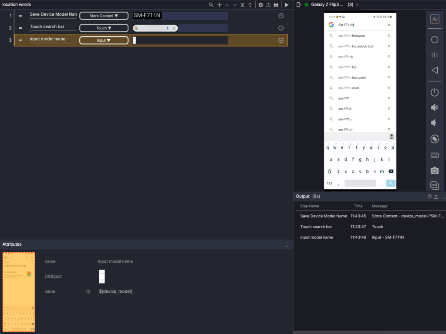Click the orange device screenshot thumbnail
446x334 pixels.
(19, 292)
